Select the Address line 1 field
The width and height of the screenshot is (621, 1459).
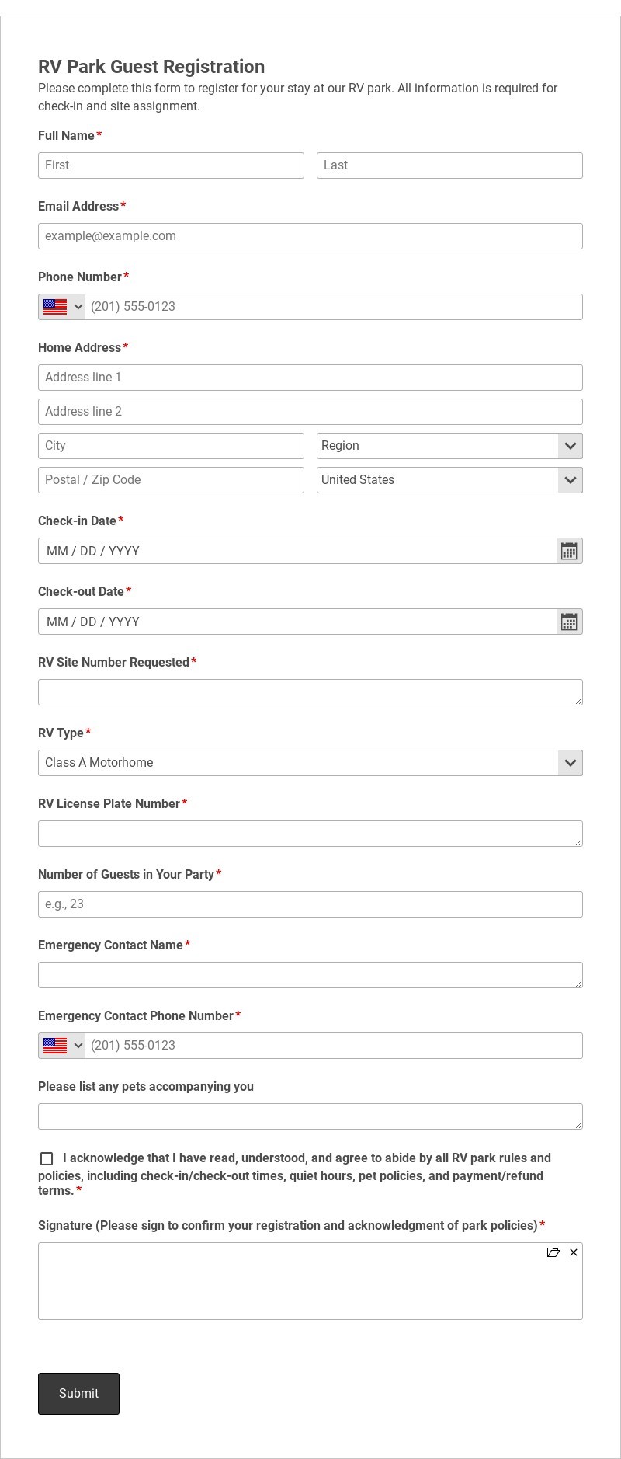click(310, 378)
